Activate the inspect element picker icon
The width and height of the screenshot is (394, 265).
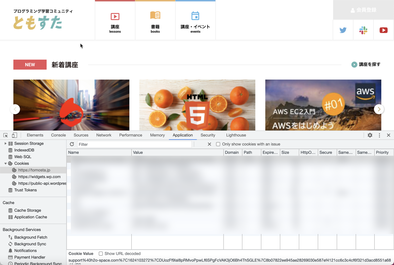tap(6, 135)
